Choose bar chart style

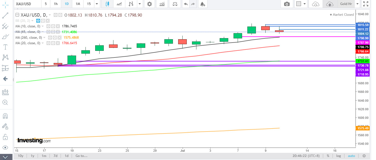click(x=131, y=4)
